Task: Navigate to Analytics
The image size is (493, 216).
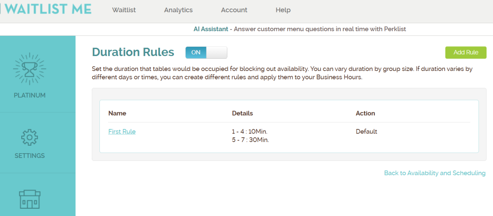Action: (x=178, y=10)
